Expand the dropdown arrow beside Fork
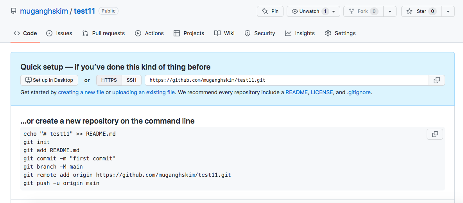Screen dimensions: 463x203 (390, 11)
